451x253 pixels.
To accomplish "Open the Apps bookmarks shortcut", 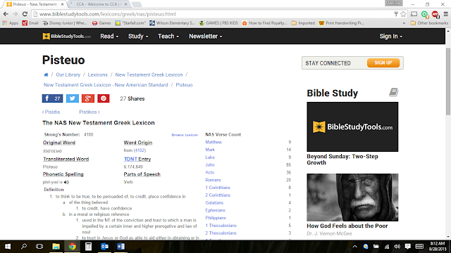I will (10, 23).
